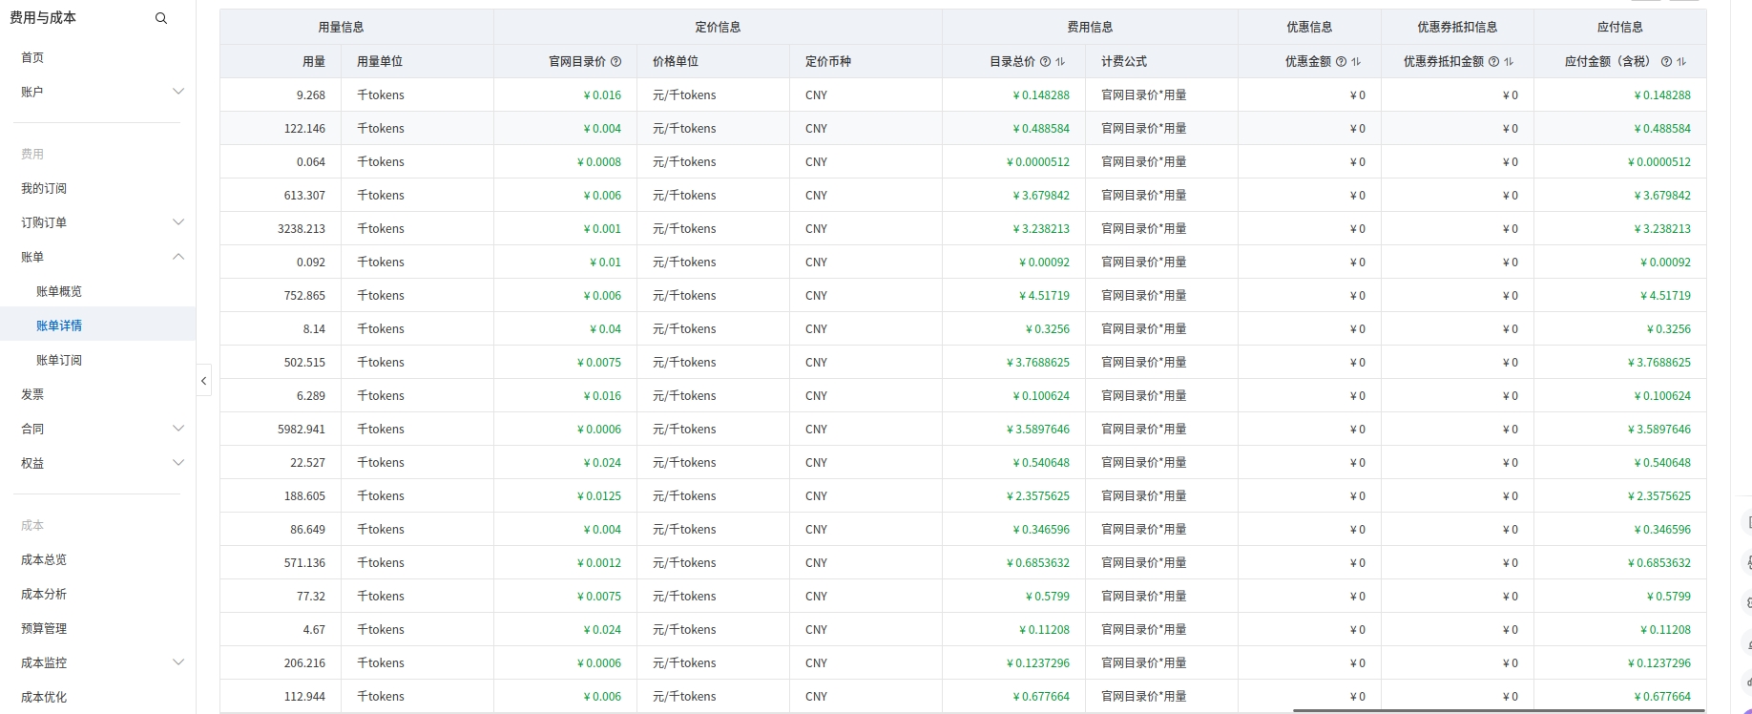Click 价格单位 column header
The image size is (1752, 714).
tap(676, 61)
